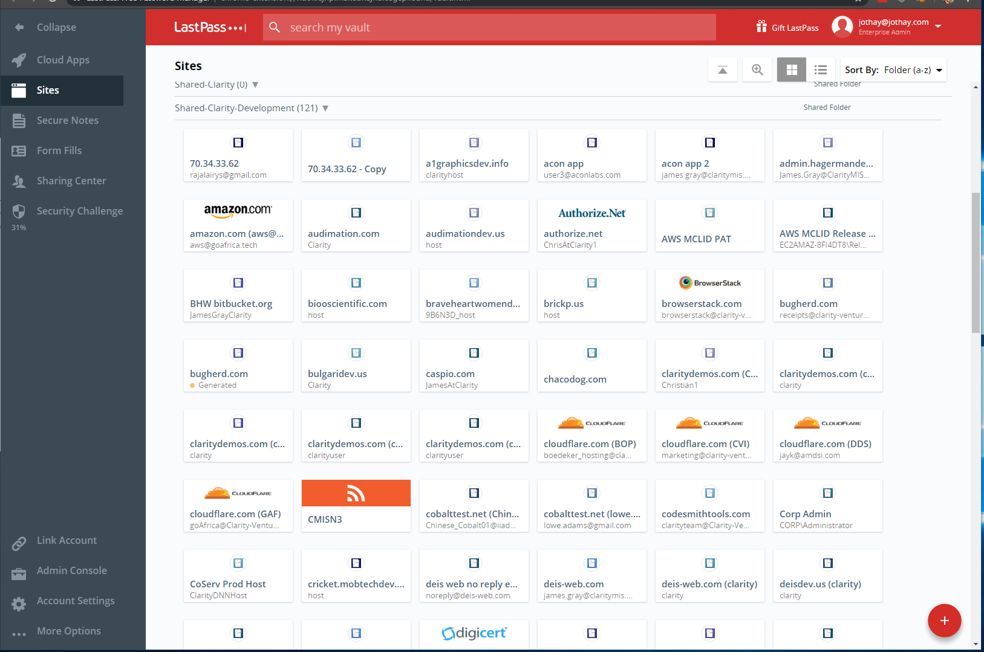Click the BrowserStack logo
The height and width of the screenshot is (652, 984).
(710, 283)
